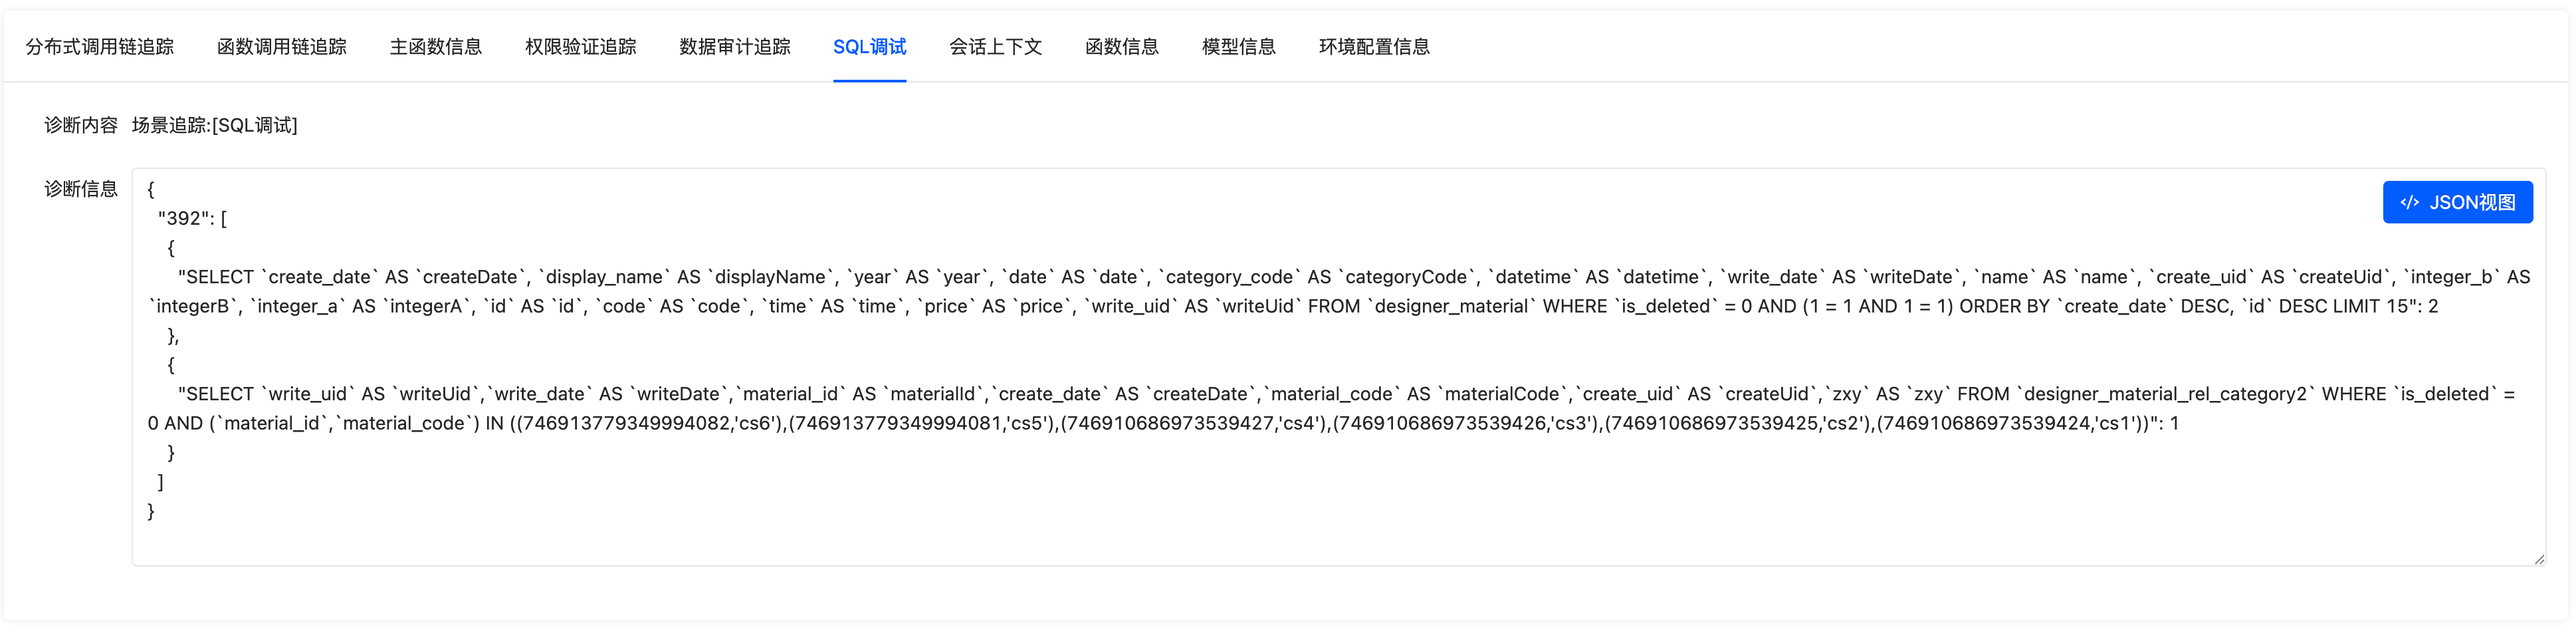Click the JSON视图 button
Image resolution: width=2576 pixels, height=641 pixels.
pos(2471,203)
